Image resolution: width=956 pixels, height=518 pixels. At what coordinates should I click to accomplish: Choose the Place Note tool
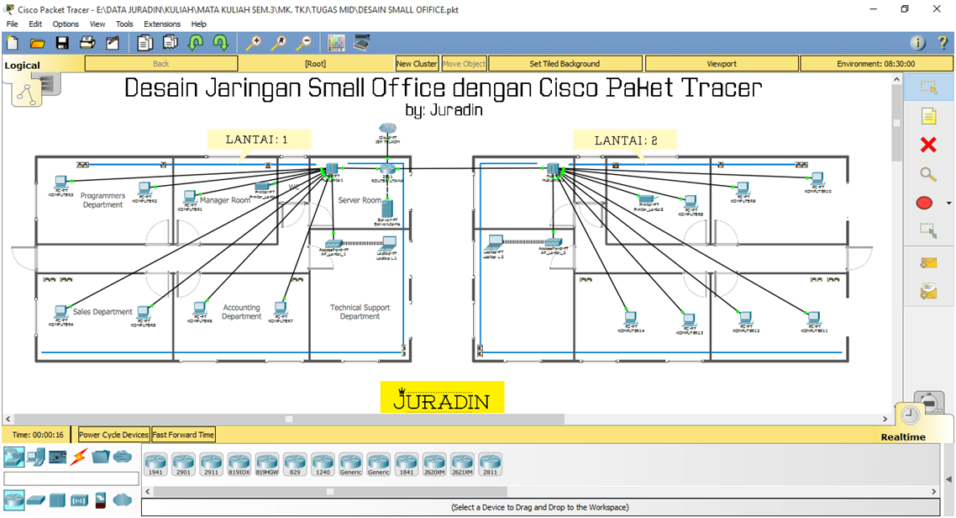[928, 116]
